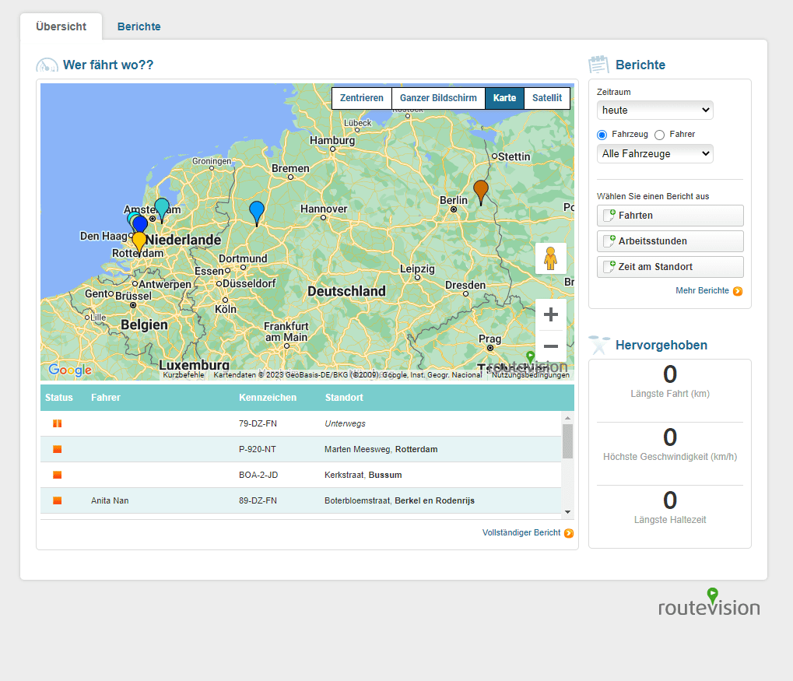Image resolution: width=793 pixels, height=681 pixels.
Task: Click the Nutzungsbedingungen map link
Action: (x=531, y=375)
